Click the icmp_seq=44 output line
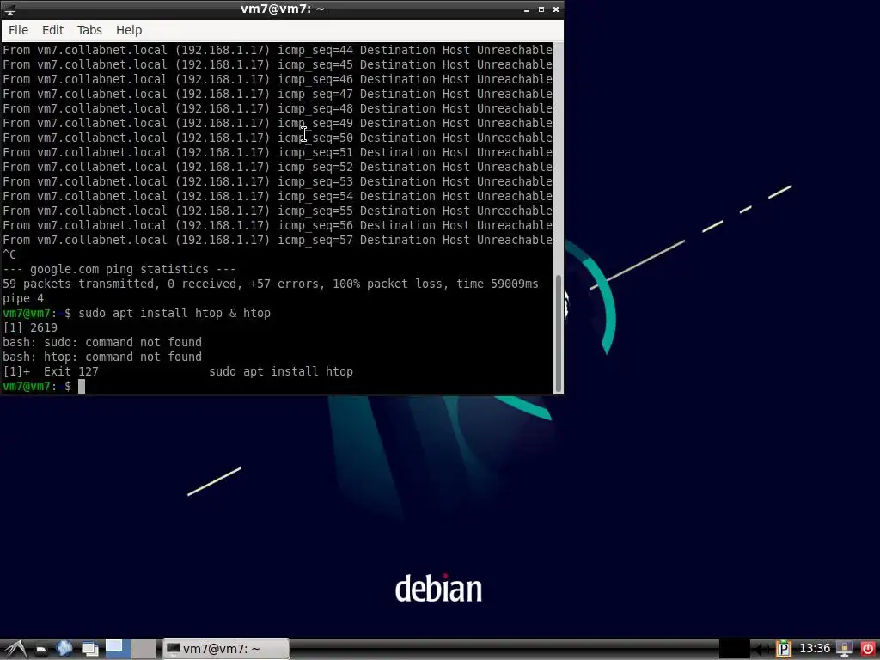 pos(278,50)
